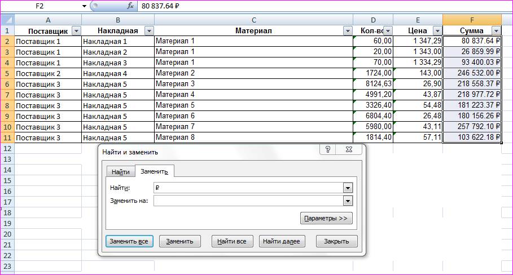Open the filter arrow on Поставщик header

(x=76, y=31)
